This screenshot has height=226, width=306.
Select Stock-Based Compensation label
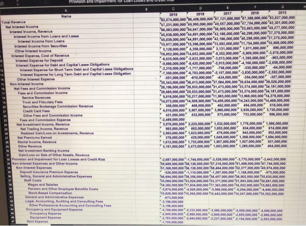coord(50,193)
